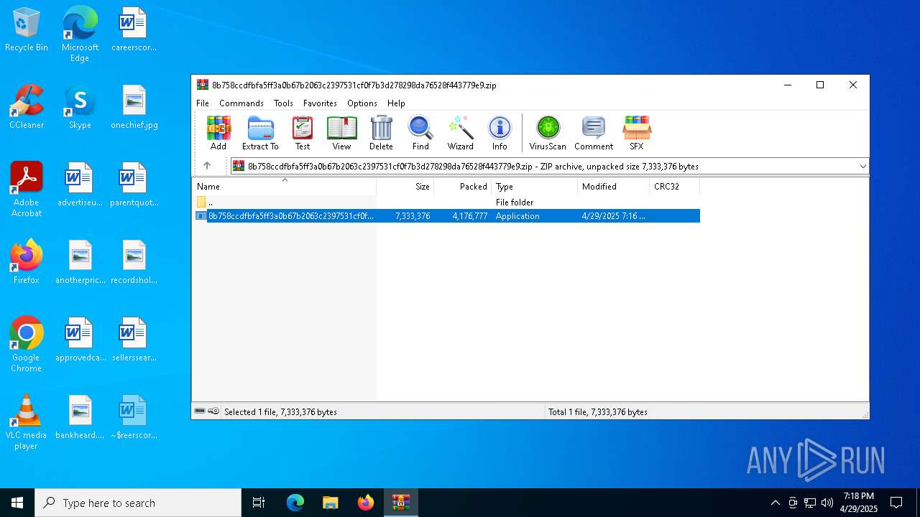The image size is (920, 517).
Task: Select approvedca... Word document on desktop
Action: pyautogui.click(x=80, y=340)
